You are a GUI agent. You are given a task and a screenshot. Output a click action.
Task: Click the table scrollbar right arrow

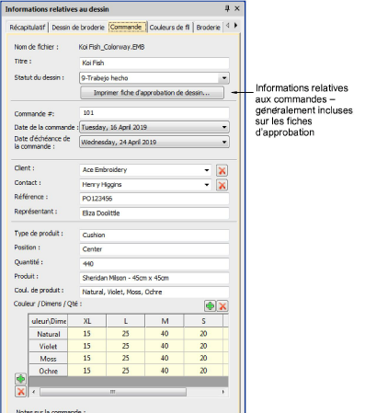[223, 392]
